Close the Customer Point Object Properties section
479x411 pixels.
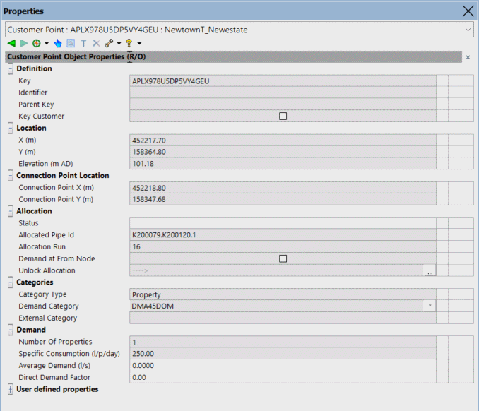(x=468, y=57)
